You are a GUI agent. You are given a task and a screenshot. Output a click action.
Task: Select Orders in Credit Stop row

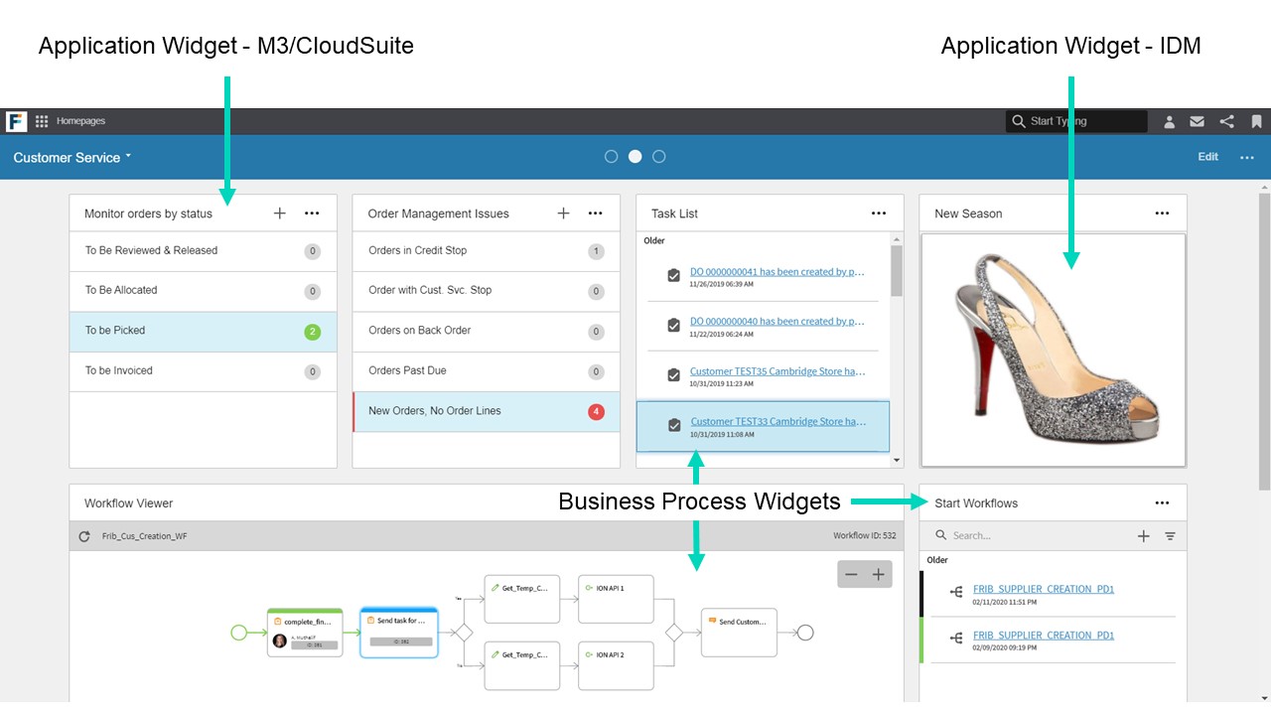(x=486, y=251)
